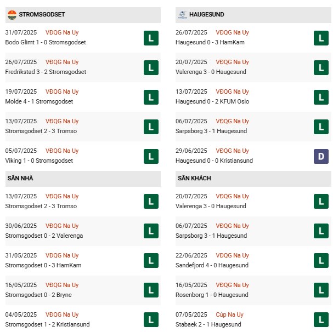Click the L badge for Bodo Glimt match
Image resolution: width=333 pixels, height=332 pixels.
point(151,38)
